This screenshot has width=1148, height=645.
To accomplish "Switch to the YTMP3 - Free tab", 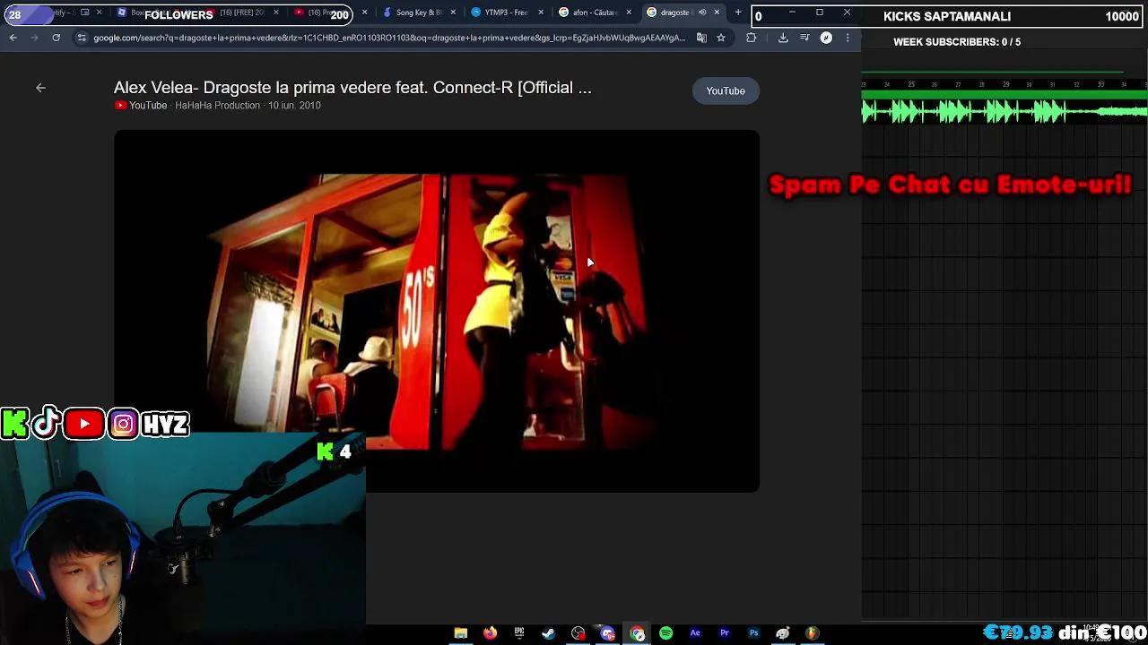I will click(506, 13).
